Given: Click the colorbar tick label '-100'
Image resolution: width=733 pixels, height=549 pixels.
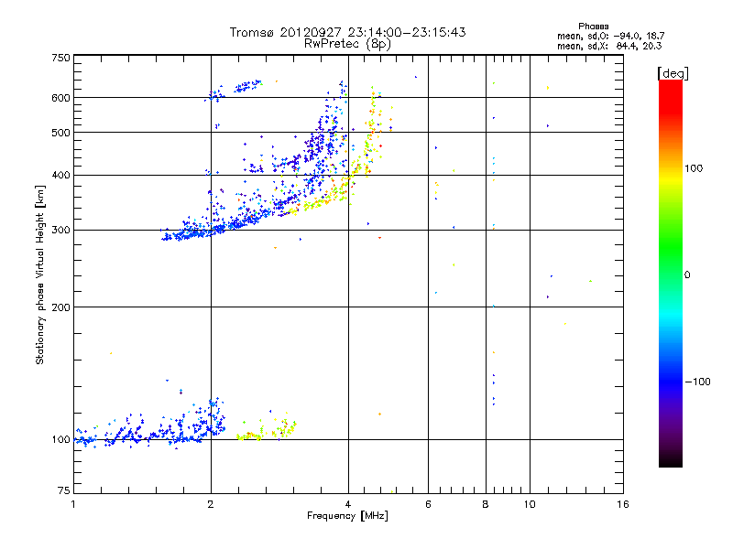Looking at the screenshot, I should coord(697,382).
